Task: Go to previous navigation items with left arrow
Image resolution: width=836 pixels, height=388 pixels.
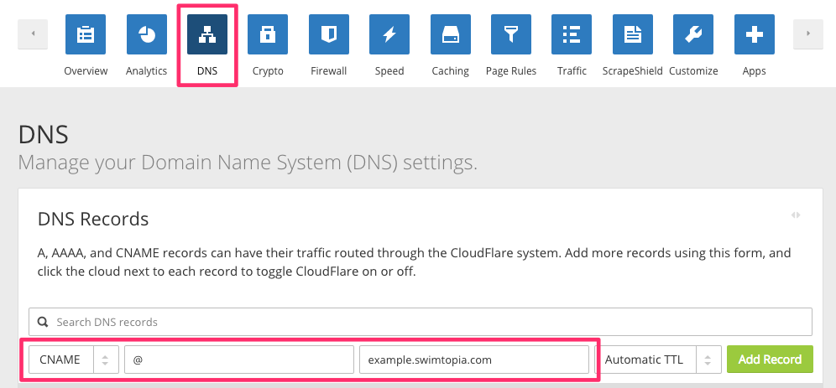Action: 33,34
